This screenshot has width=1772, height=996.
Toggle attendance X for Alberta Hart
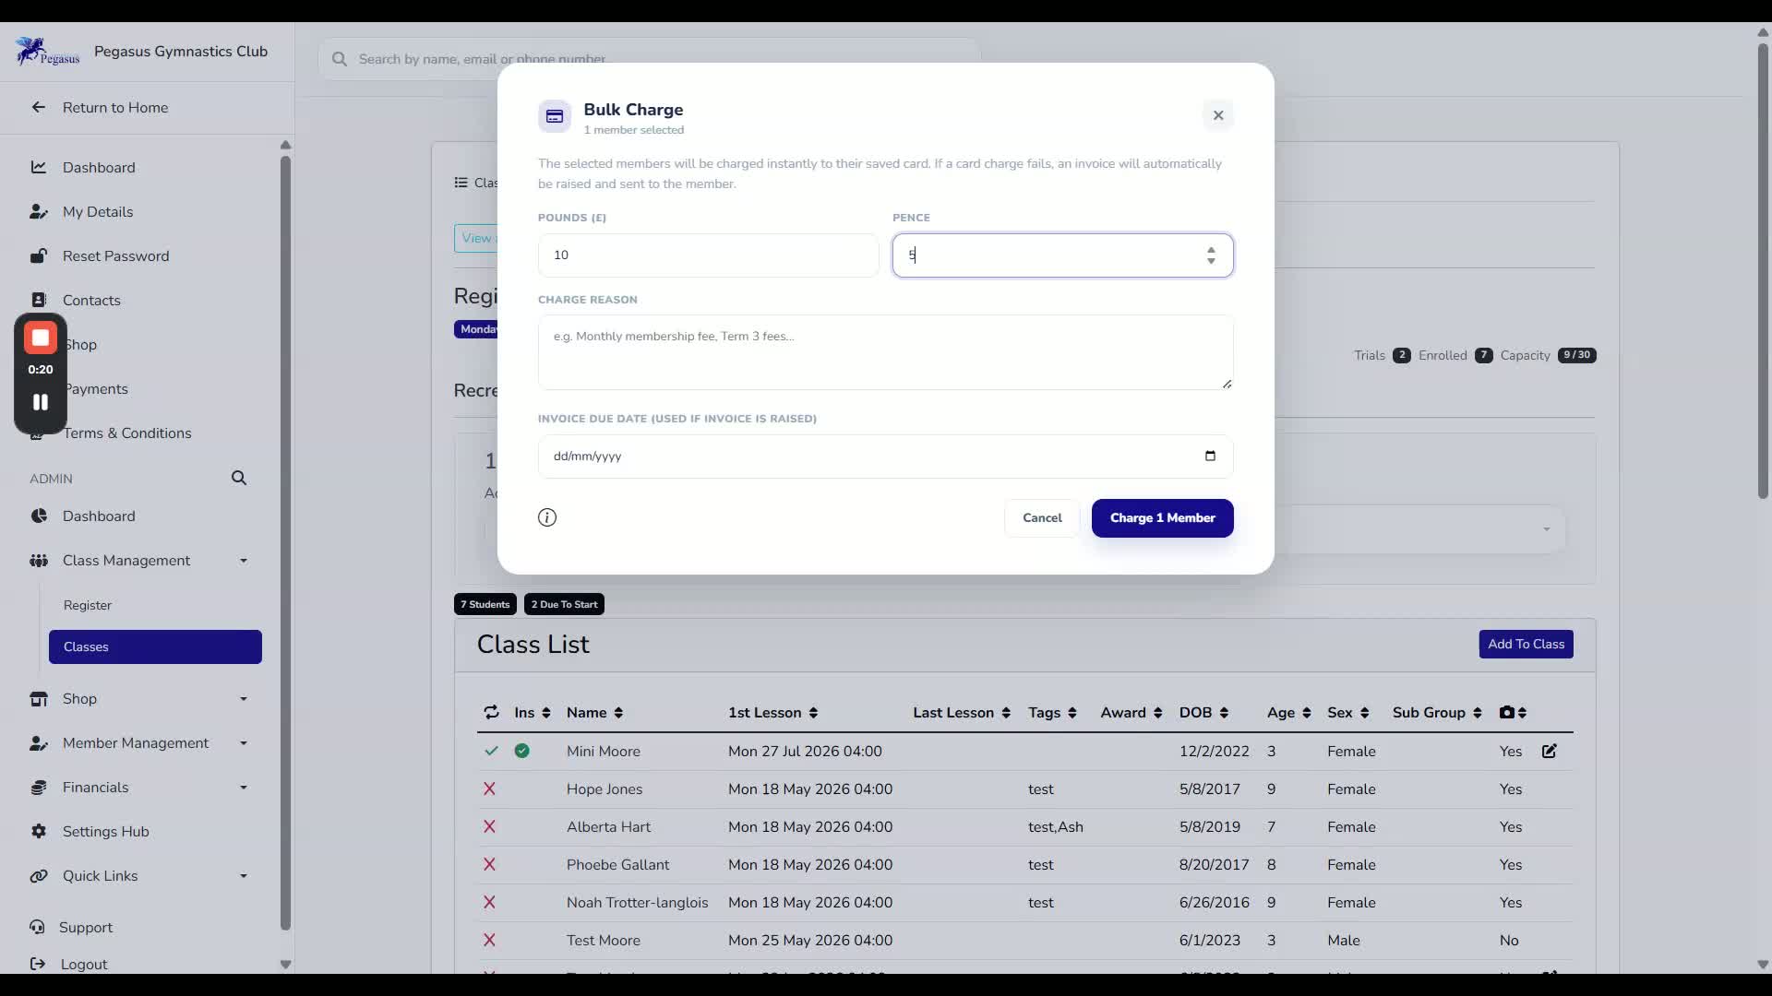[489, 826]
